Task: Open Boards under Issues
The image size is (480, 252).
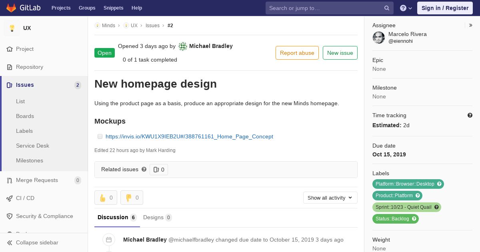Action: pyautogui.click(x=25, y=116)
